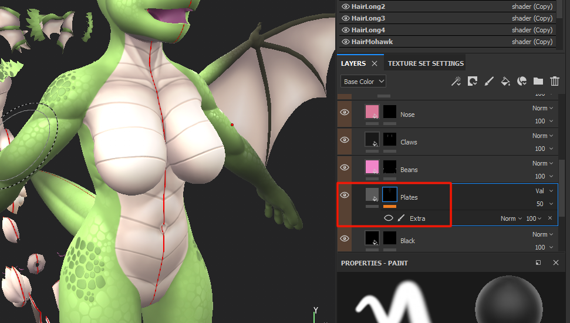
Task: Open the Extra effect opacity 100 dropdown
Action: point(534,218)
